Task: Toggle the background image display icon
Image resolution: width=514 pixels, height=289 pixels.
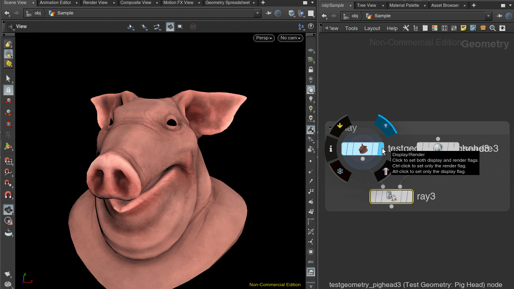Action: tap(311, 272)
